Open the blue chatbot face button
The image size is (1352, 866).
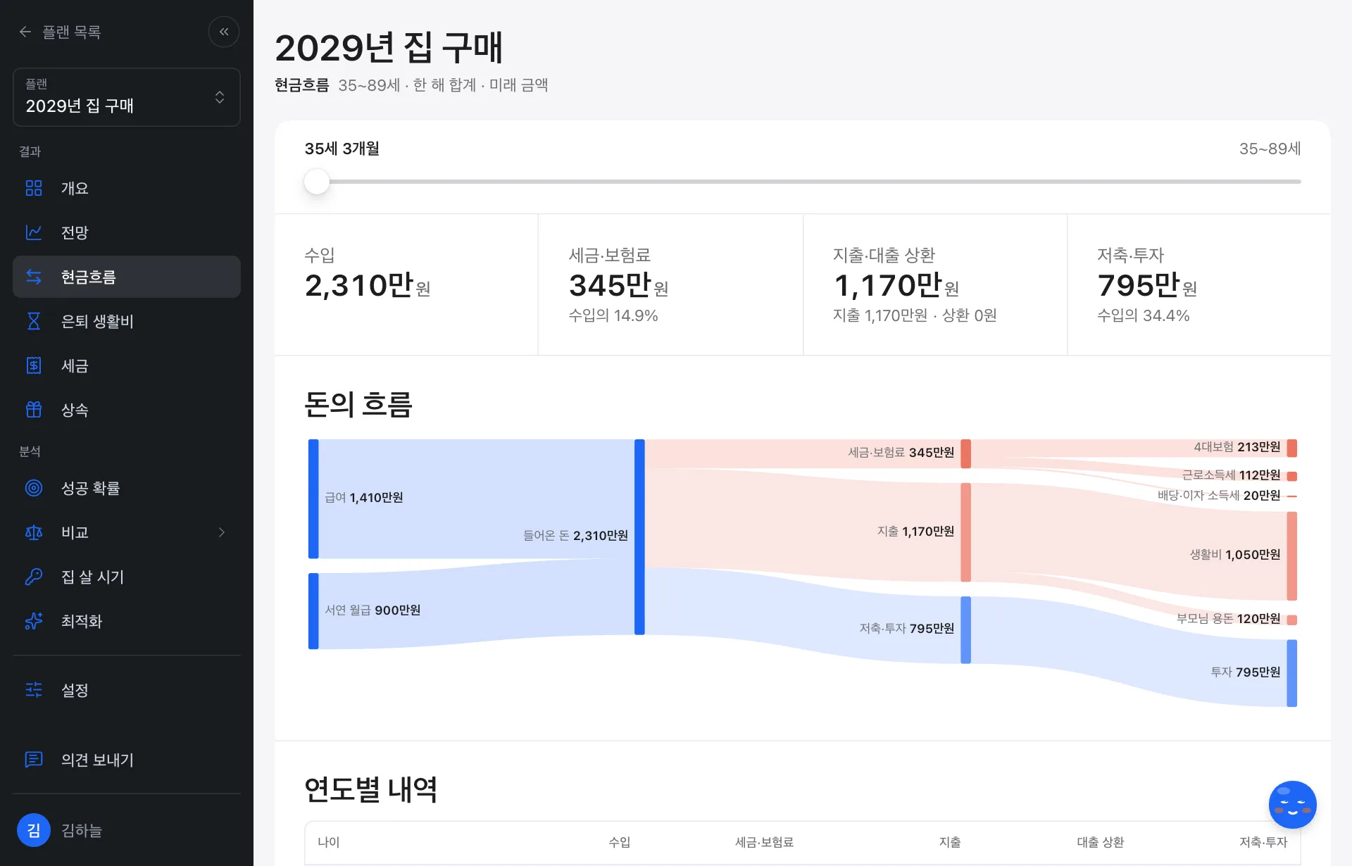[x=1293, y=805]
